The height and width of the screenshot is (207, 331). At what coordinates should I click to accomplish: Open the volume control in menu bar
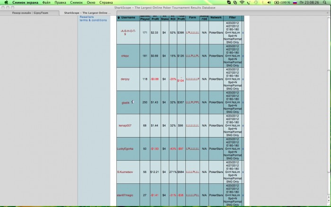(x=269, y=2)
